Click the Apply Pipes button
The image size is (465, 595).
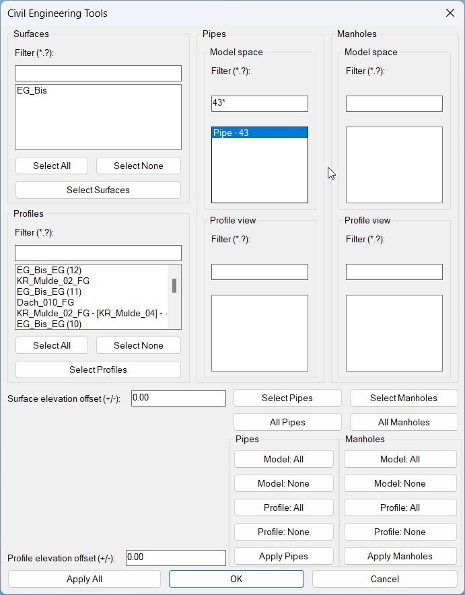pyautogui.click(x=284, y=556)
